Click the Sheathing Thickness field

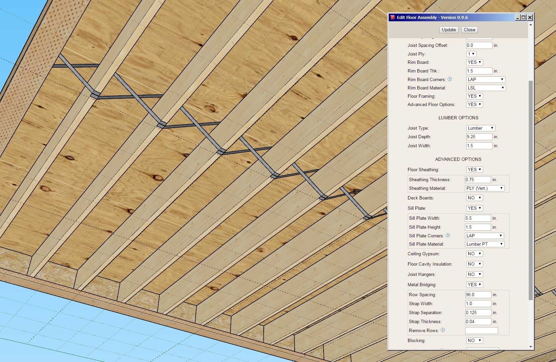click(x=478, y=180)
